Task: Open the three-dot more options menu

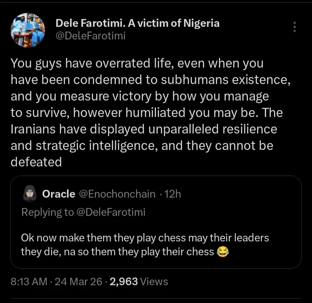Action: point(295,27)
